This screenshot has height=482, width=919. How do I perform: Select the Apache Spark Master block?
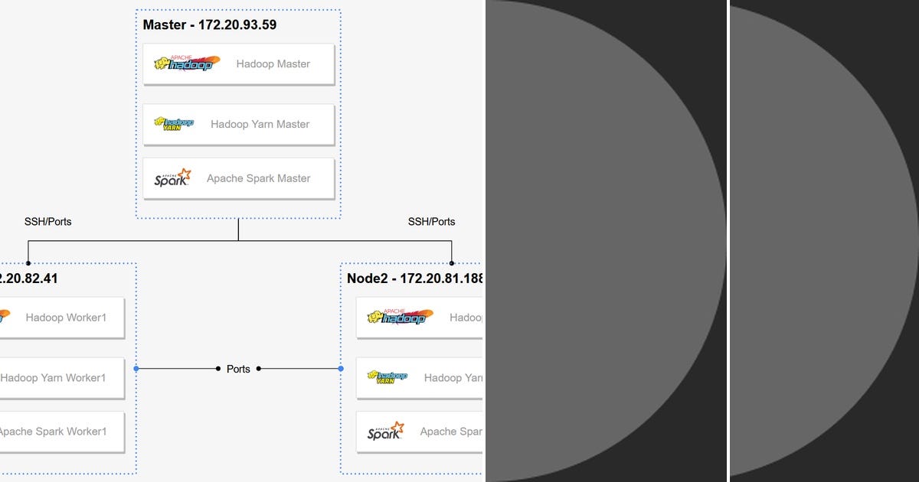coord(238,177)
